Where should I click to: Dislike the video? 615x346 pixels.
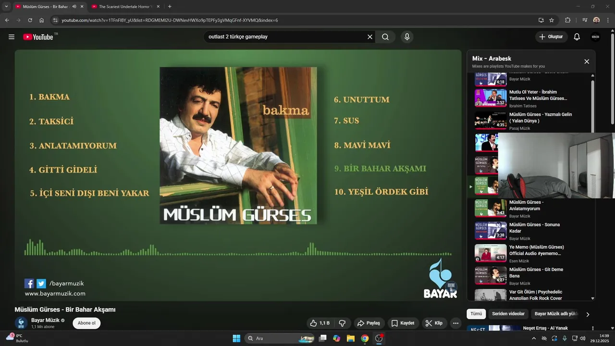[343, 323]
